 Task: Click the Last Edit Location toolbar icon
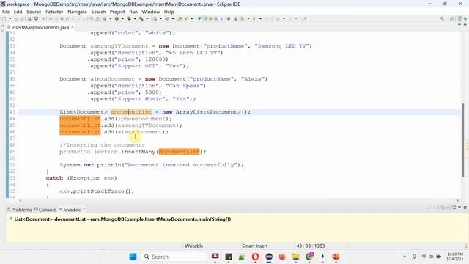266,18
